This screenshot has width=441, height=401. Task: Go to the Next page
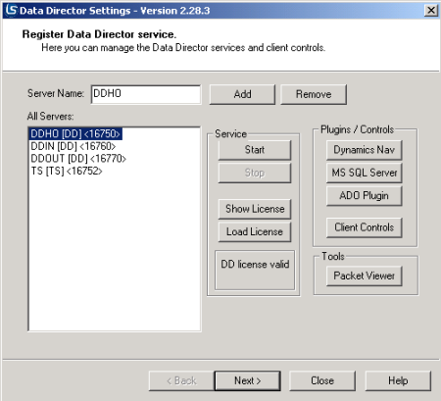[x=248, y=380]
